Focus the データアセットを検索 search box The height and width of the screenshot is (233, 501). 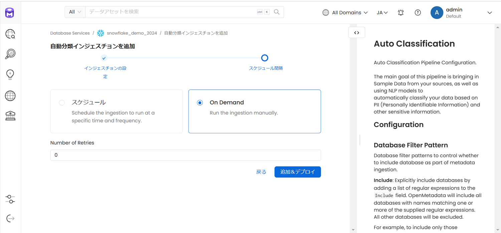(x=170, y=12)
